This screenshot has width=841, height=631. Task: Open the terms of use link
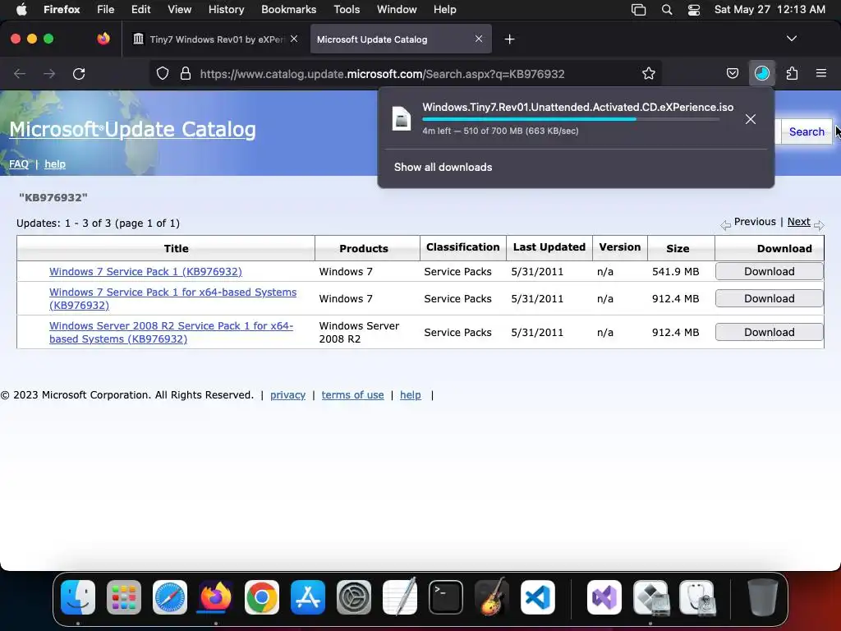[x=352, y=395]
